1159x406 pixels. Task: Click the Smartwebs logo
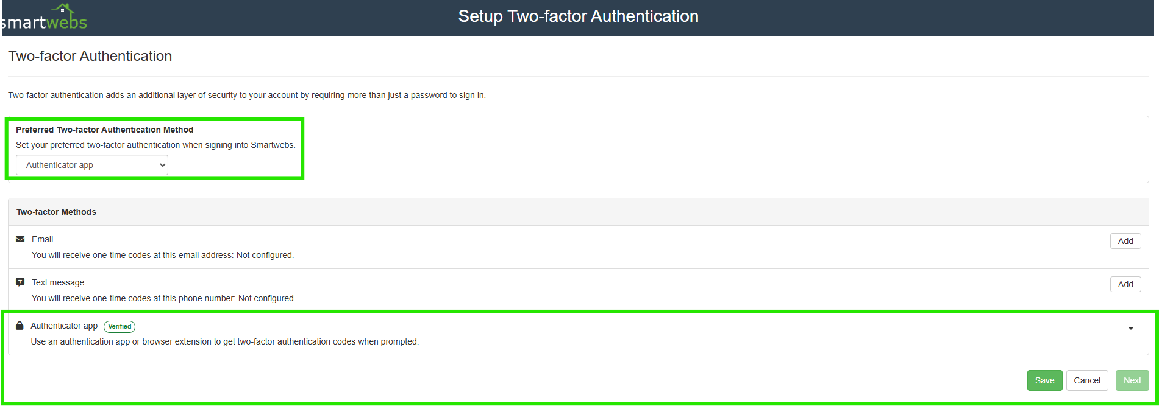click(44, 18)
